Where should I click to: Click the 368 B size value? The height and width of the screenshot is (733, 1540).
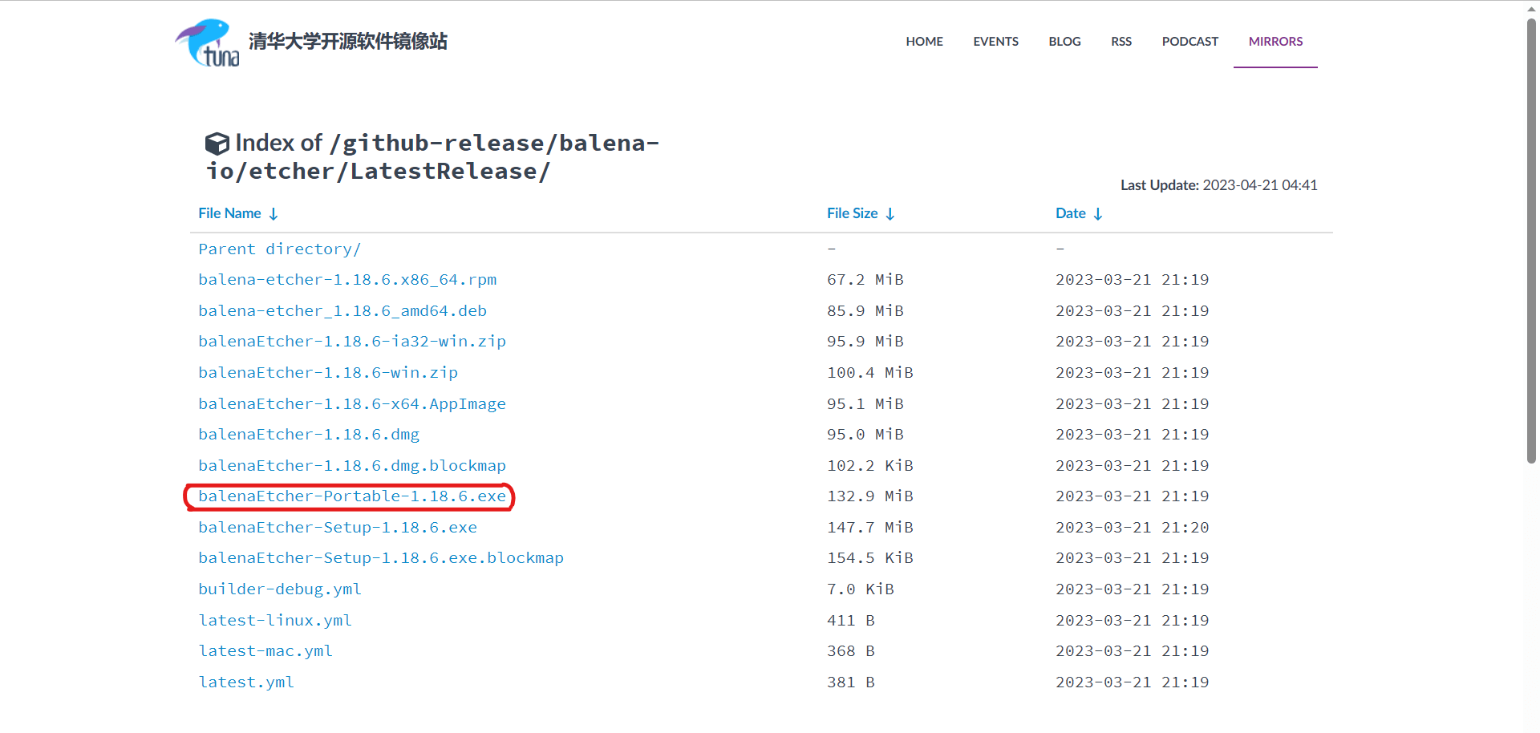click(851, 651)
